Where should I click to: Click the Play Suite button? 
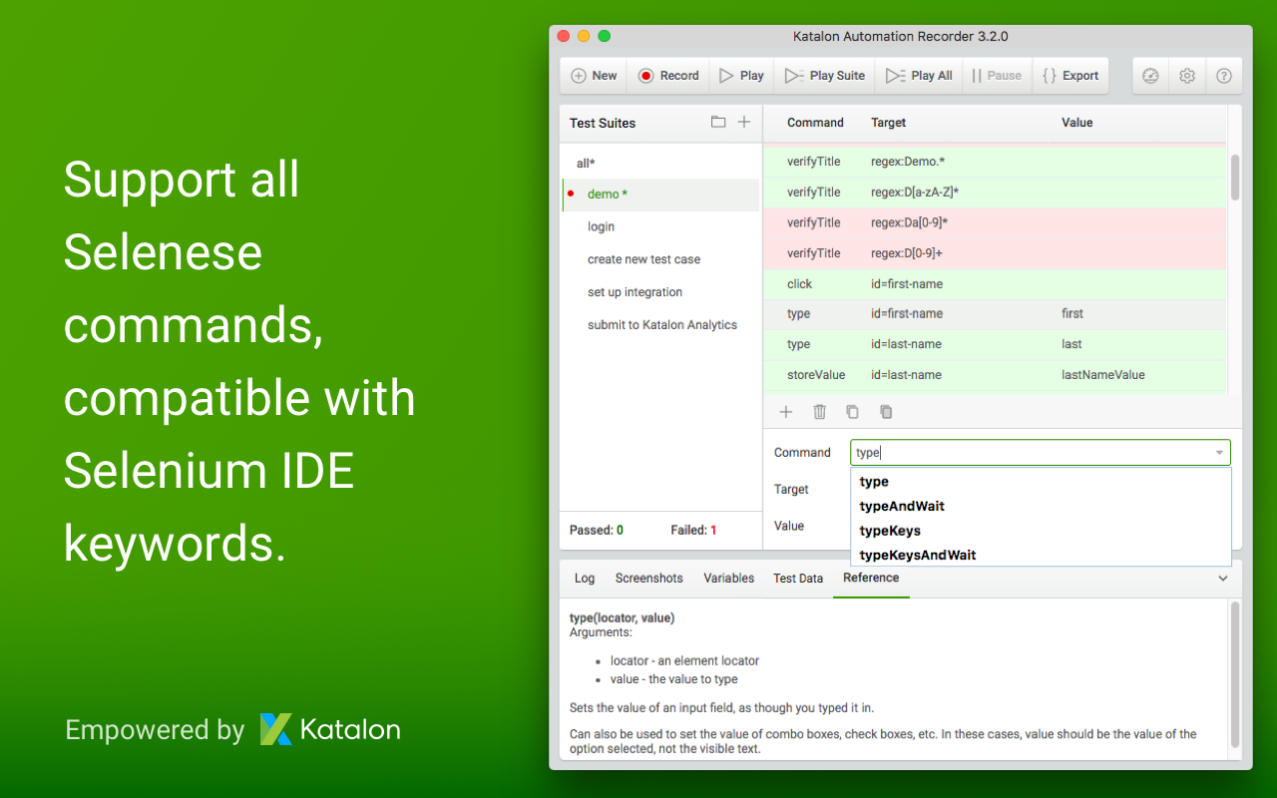[824, 76]
